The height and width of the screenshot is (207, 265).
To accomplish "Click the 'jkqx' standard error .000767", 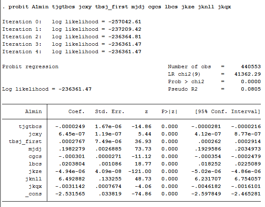I will [109, 186].
